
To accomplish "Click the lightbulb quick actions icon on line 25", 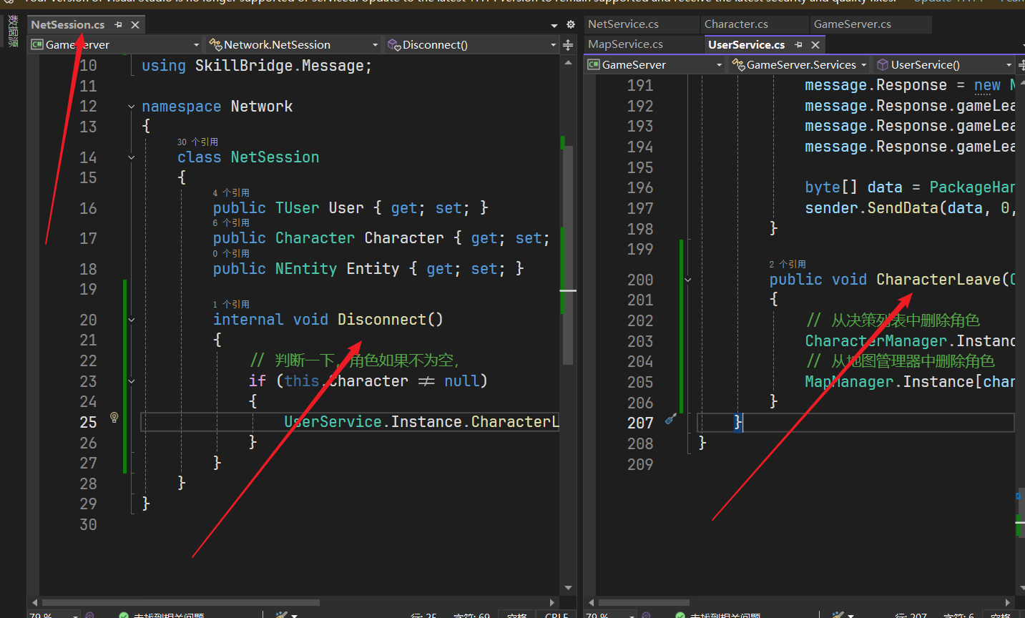I will (114, 417).
